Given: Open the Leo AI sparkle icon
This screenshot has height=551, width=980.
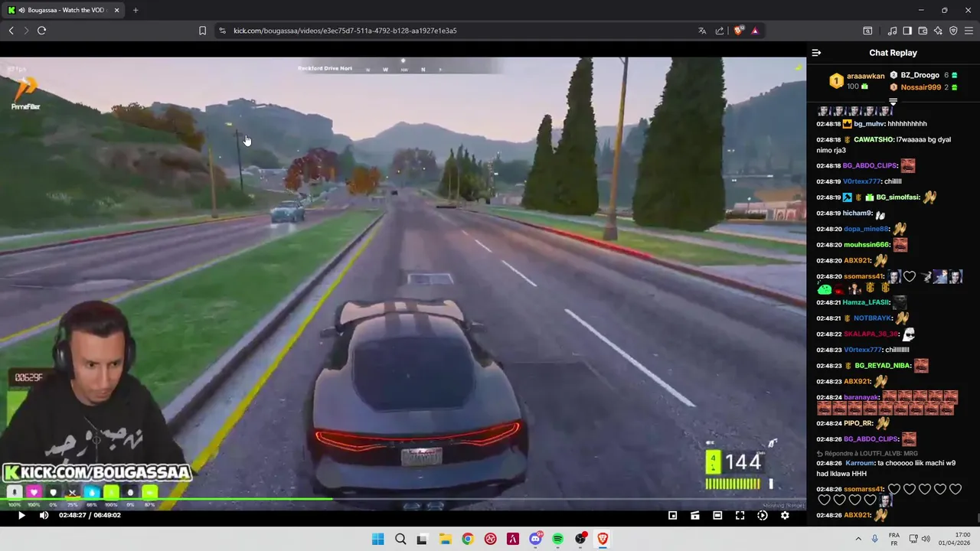Looking at the screenshot, I should [x=938, y=31].
